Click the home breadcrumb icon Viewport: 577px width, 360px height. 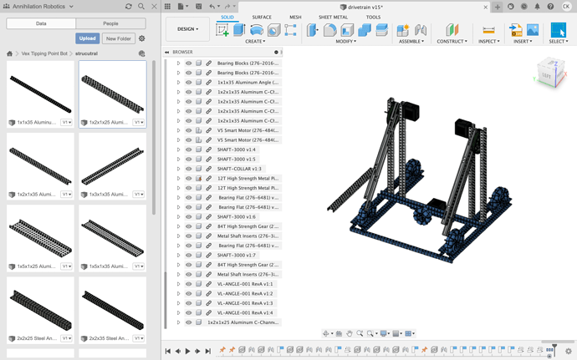point(9,53)
